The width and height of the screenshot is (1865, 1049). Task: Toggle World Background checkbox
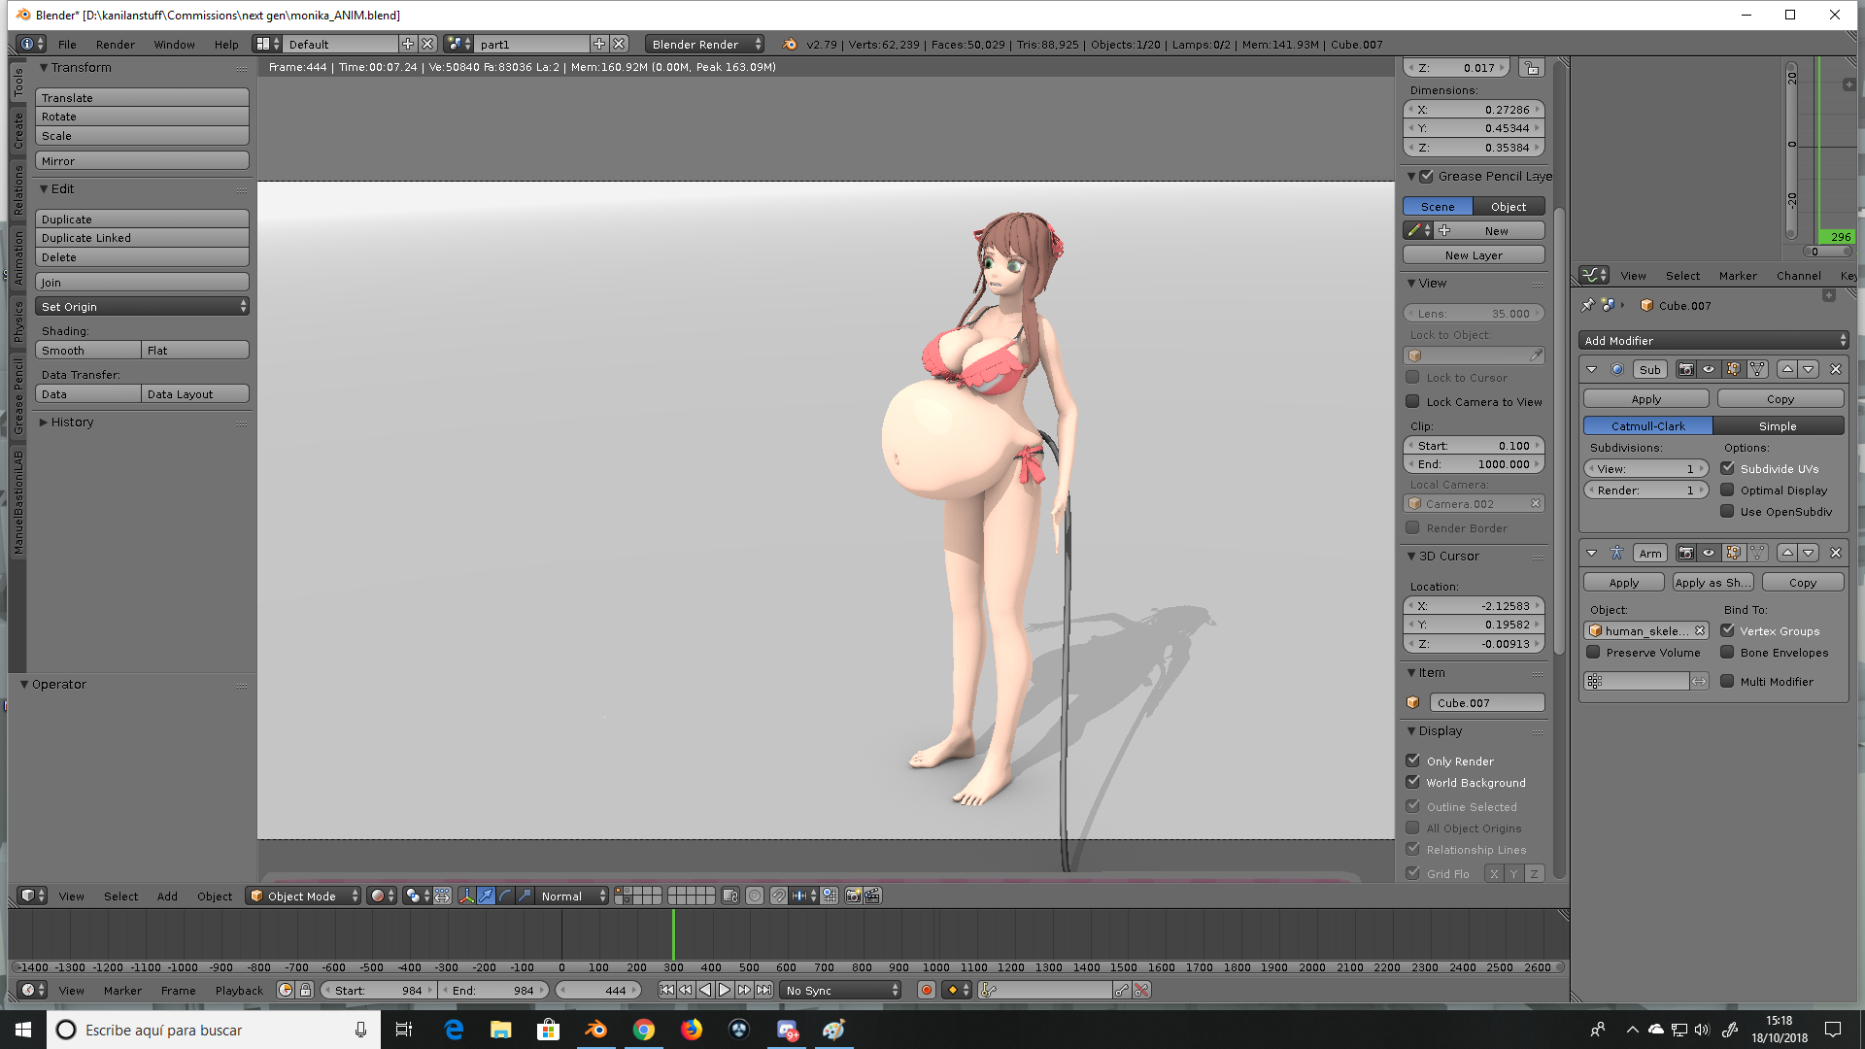click(1412, 782)
